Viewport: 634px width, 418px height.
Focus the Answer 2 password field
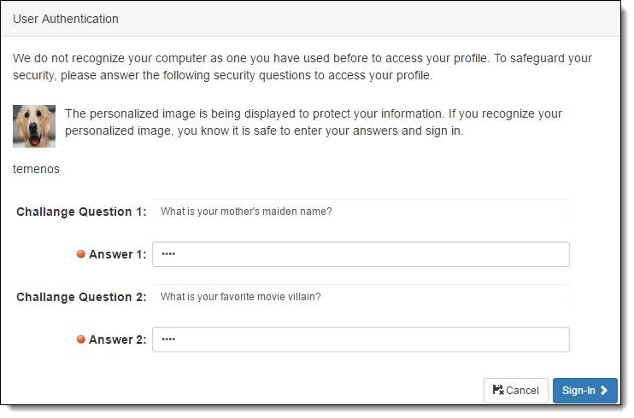[x=361, y=340]
